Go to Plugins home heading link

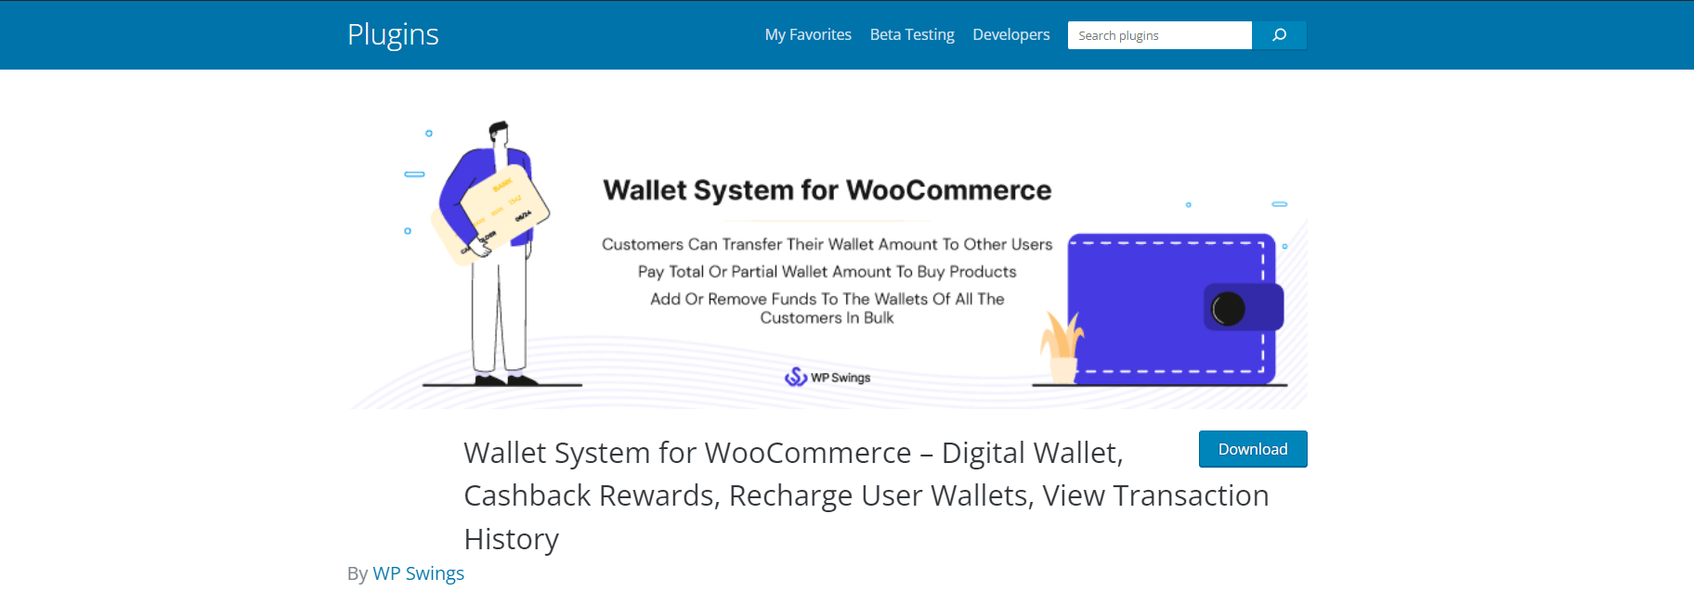coord(393,34)
